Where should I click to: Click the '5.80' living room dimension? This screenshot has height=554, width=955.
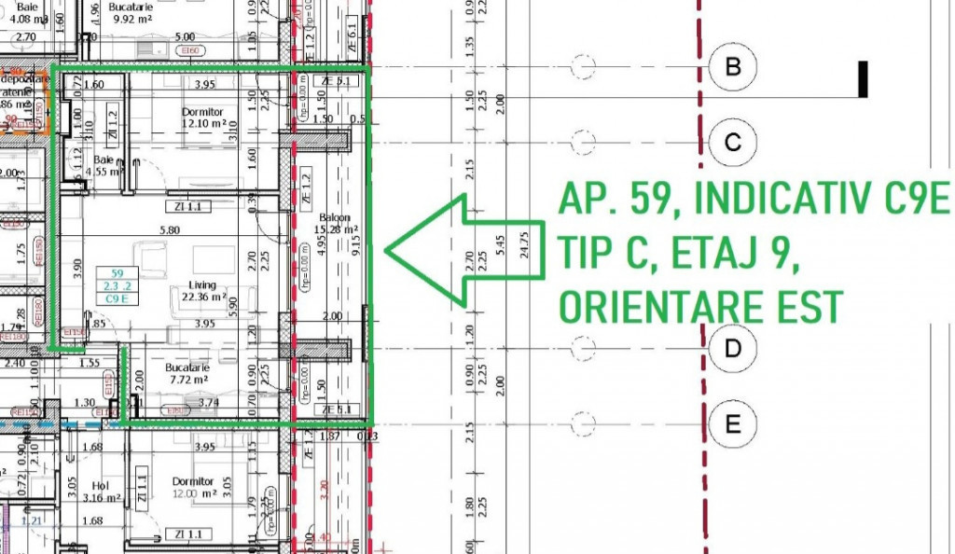tap(170, 230)
